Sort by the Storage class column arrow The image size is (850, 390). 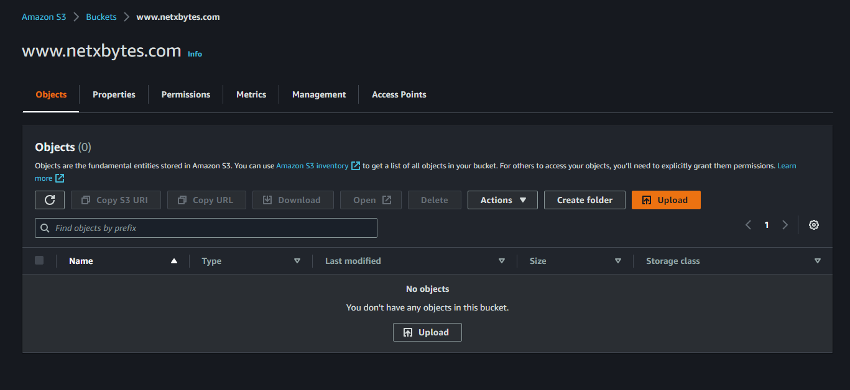pyautogui.click(x=817, y=261)
